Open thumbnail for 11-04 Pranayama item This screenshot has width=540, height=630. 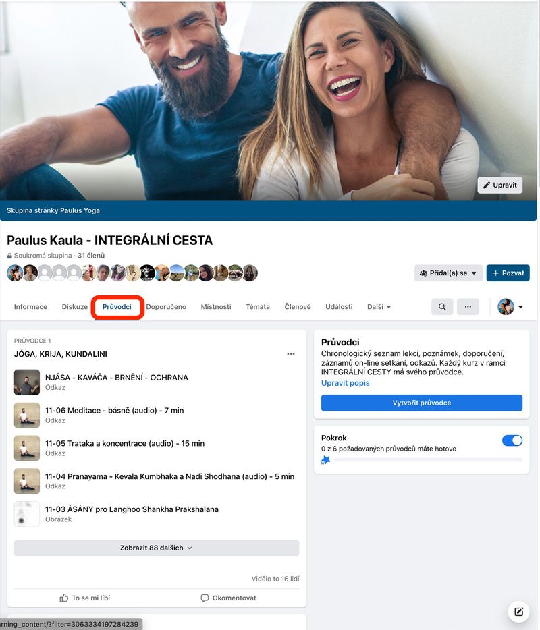[x=27, y=481]
